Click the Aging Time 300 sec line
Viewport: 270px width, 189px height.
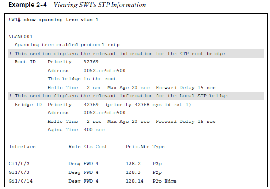point(76,130)
